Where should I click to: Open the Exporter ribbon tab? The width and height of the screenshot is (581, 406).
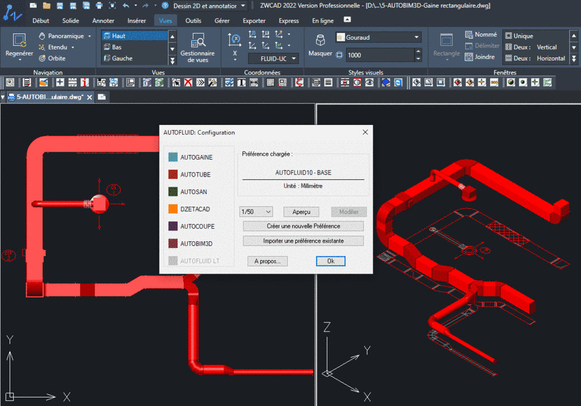[x=254, y=21]
